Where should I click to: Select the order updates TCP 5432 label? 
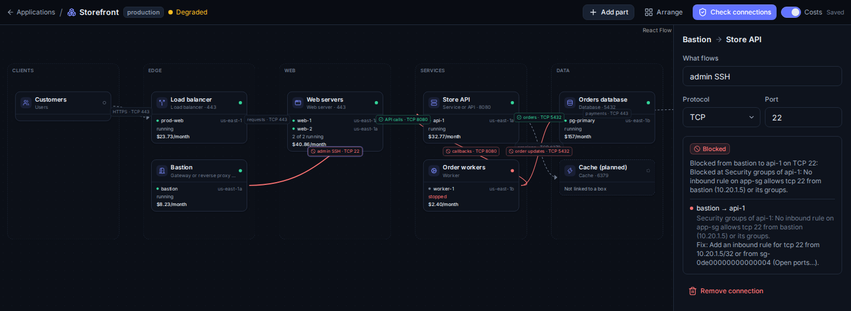point(539,151)
